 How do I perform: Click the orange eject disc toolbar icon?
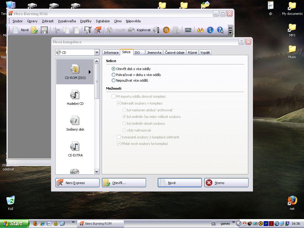pyautogui.click(x=166, y=30)
